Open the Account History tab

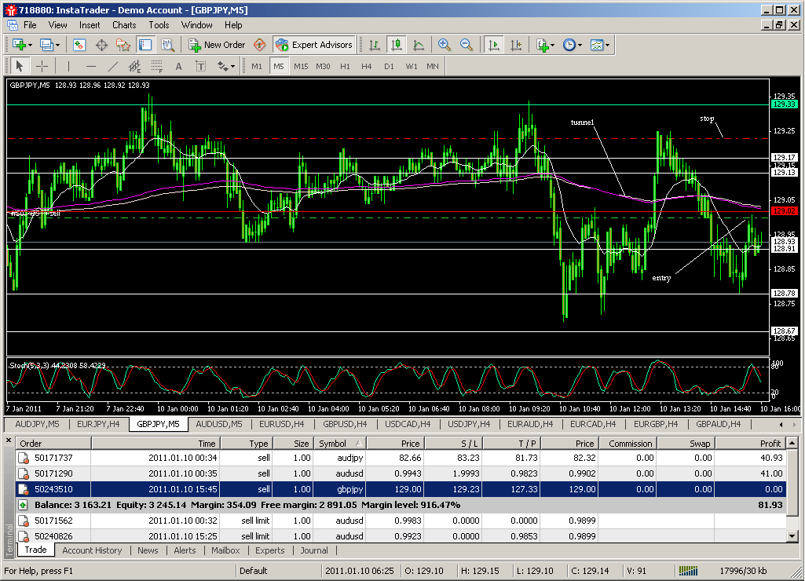93,550
